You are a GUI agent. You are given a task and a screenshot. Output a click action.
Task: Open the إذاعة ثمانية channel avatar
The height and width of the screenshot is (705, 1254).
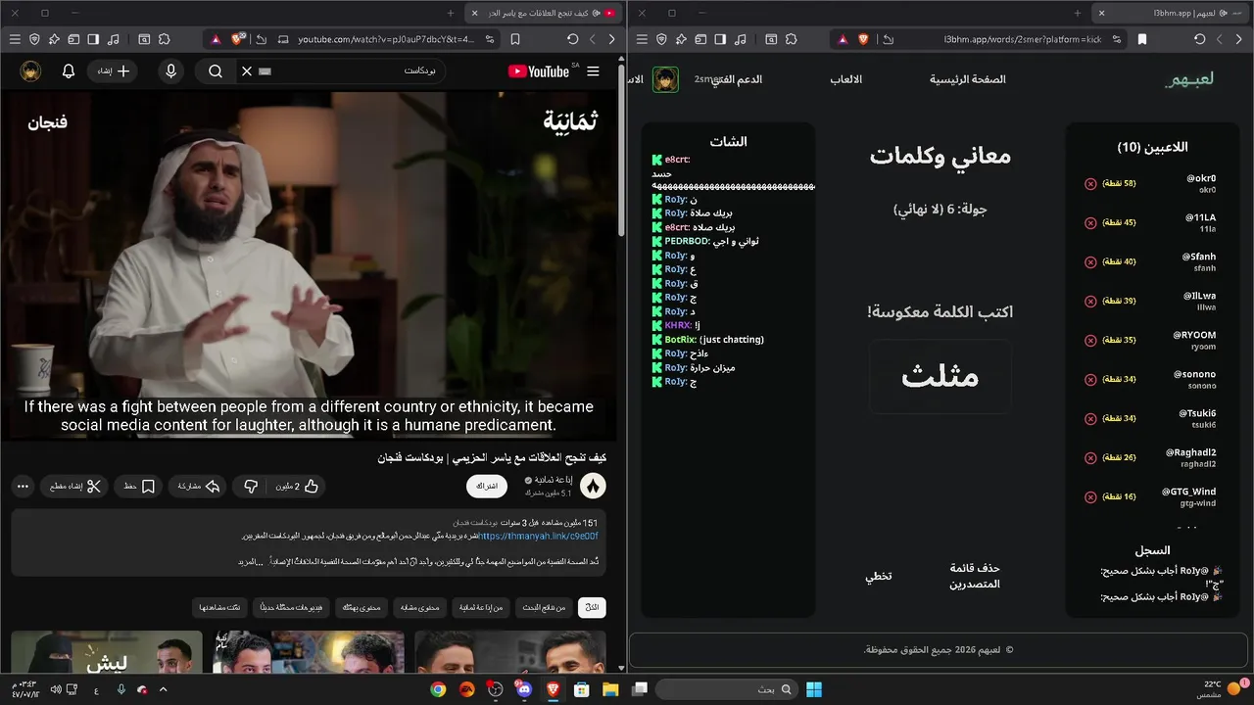pyautogui.click(x=593, y=487)
